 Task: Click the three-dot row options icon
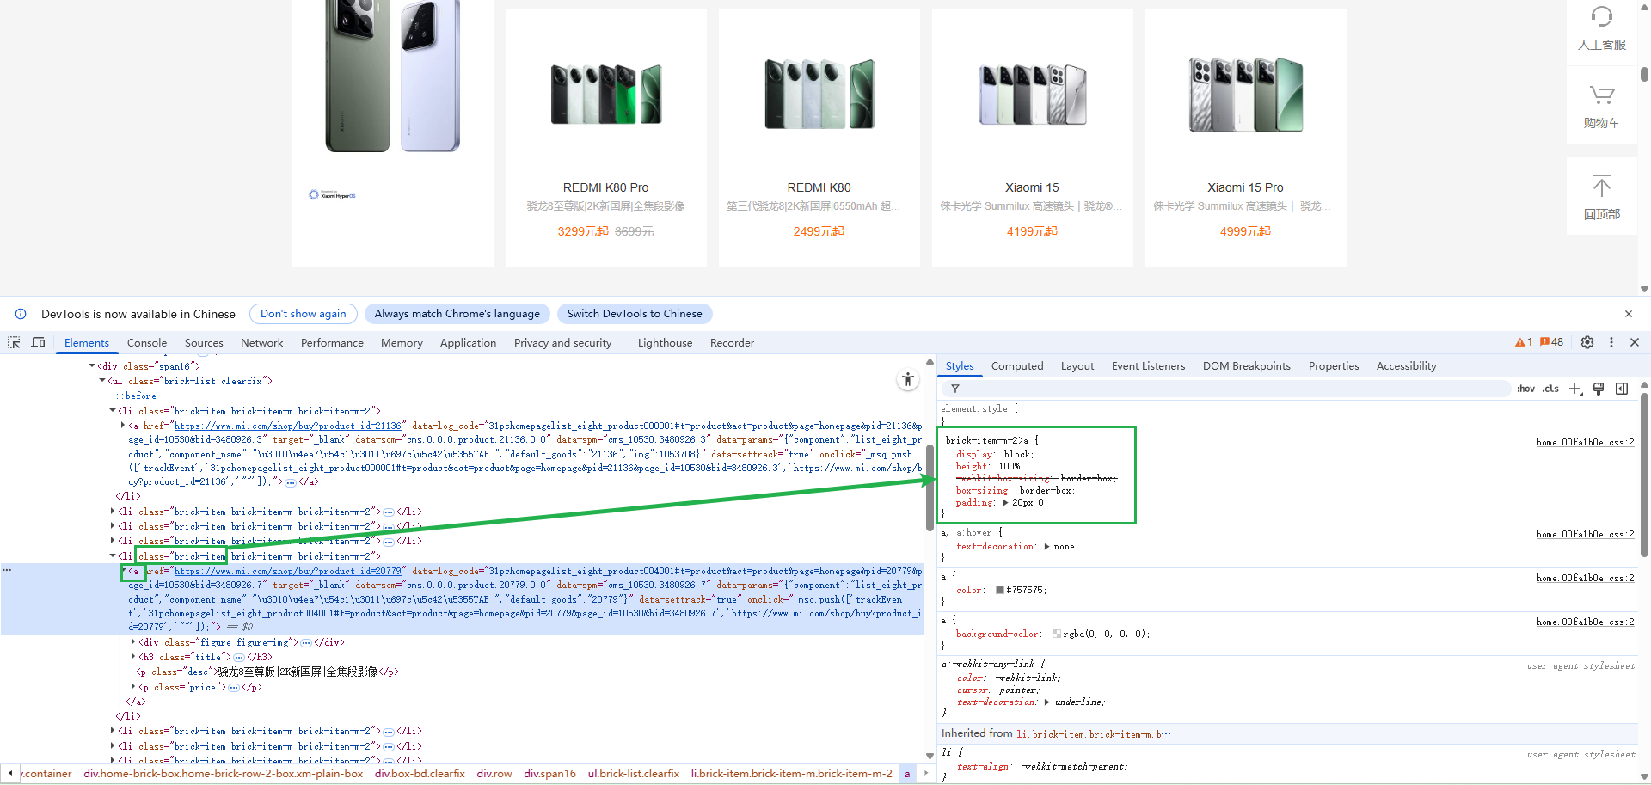pyautogui.click(x=7, y=570)
